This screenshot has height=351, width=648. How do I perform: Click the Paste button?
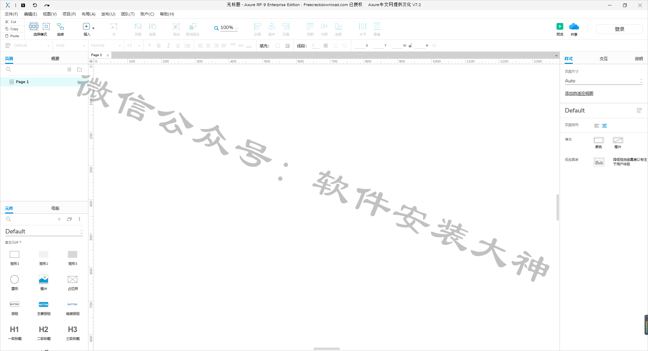pos(12,36)
